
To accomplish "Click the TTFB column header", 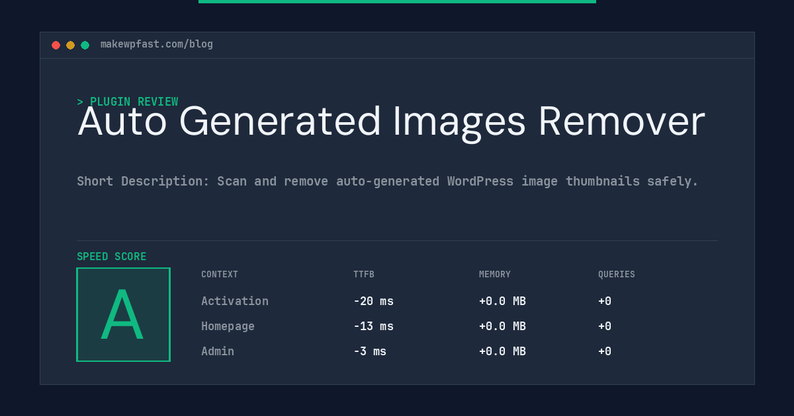I will [x=364, y=275].
